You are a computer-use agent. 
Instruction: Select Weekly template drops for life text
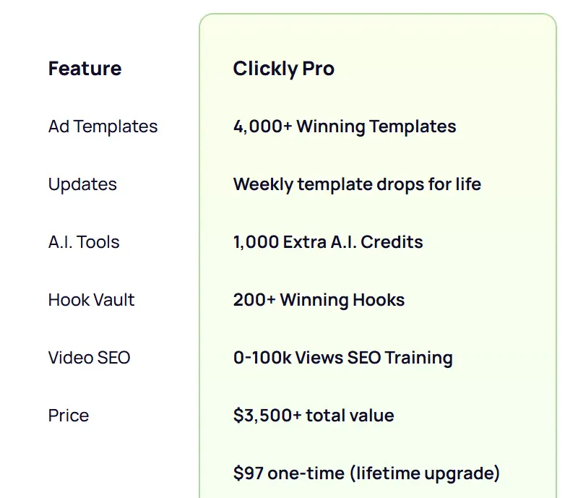click(357, 184)
